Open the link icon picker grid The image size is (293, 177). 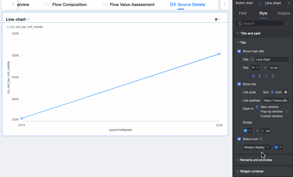pos(286,92)
